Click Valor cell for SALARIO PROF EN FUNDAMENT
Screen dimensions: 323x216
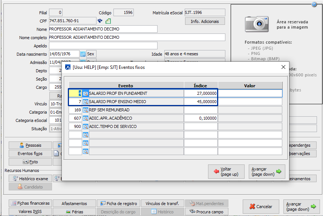click(250, 93)
